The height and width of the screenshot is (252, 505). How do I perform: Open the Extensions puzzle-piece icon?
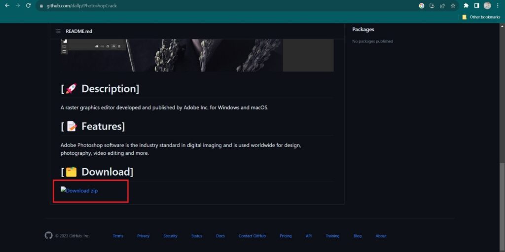[x=466, y=6]
